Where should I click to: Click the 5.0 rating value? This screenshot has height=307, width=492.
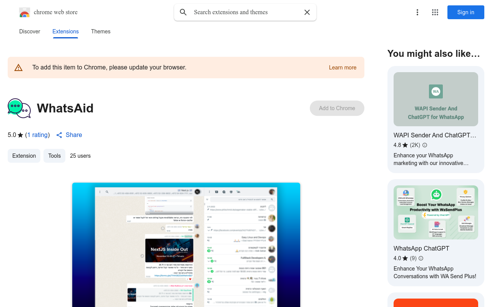[12, 135]
